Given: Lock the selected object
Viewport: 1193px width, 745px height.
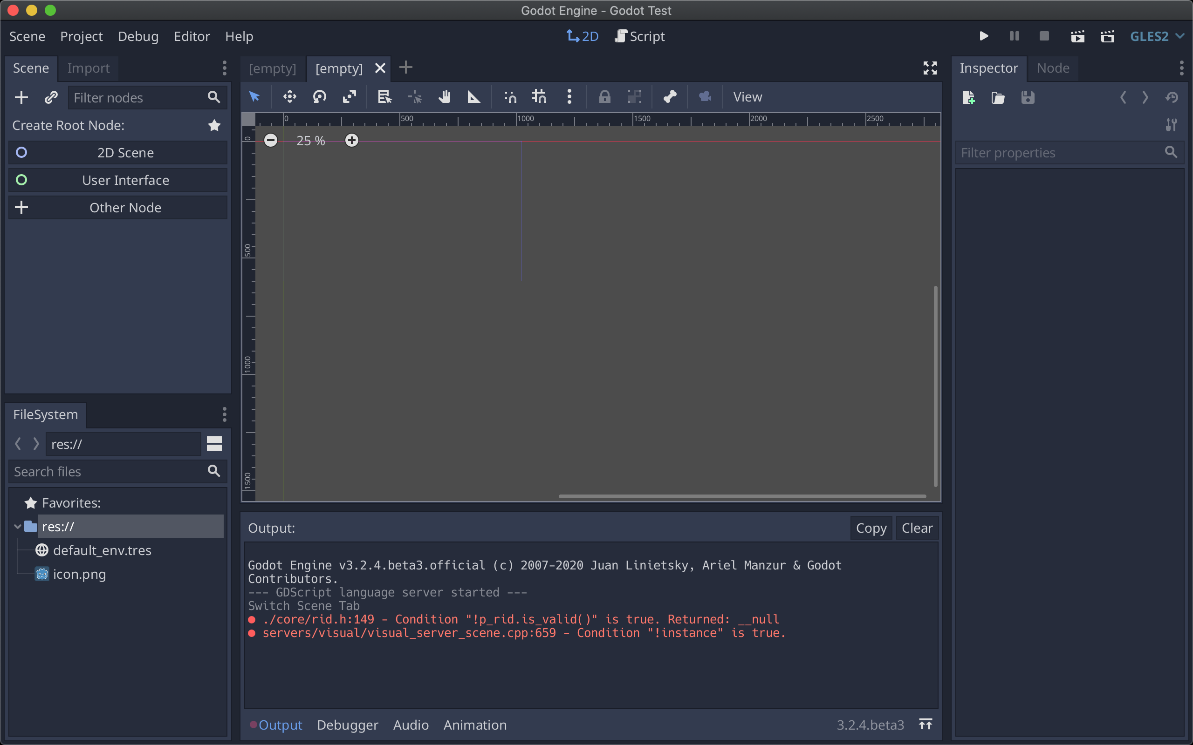Looking at the screenshot, I should pos(604,96).
